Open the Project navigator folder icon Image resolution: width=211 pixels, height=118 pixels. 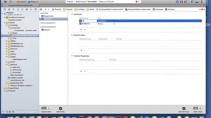[5, 10]
